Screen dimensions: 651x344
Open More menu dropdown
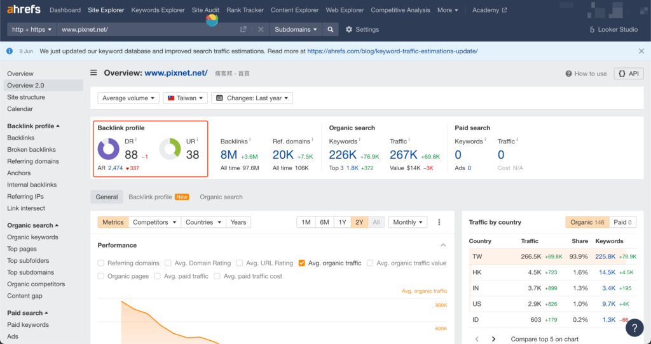point(448,10)
